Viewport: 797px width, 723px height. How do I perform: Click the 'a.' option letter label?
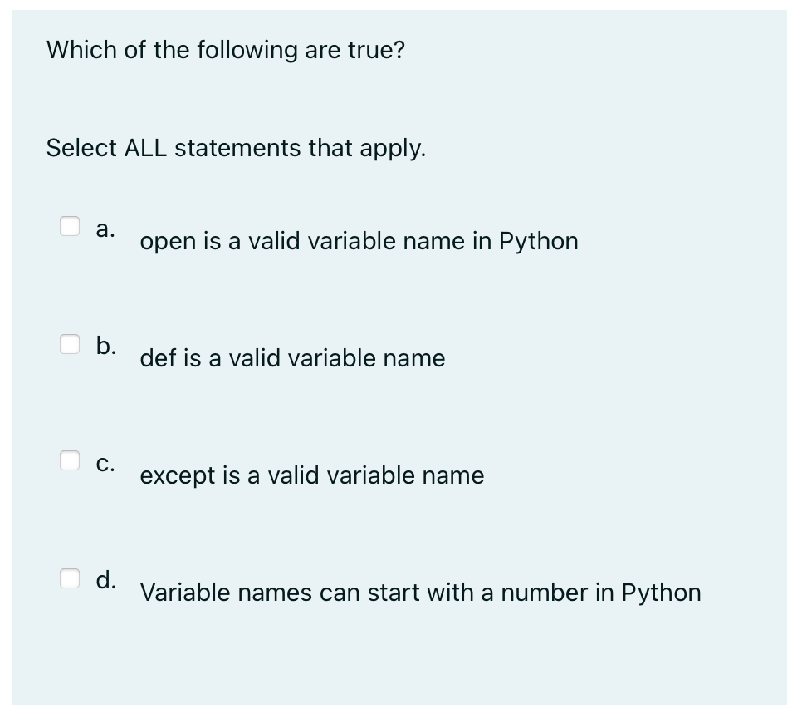[x=105, y=229]
